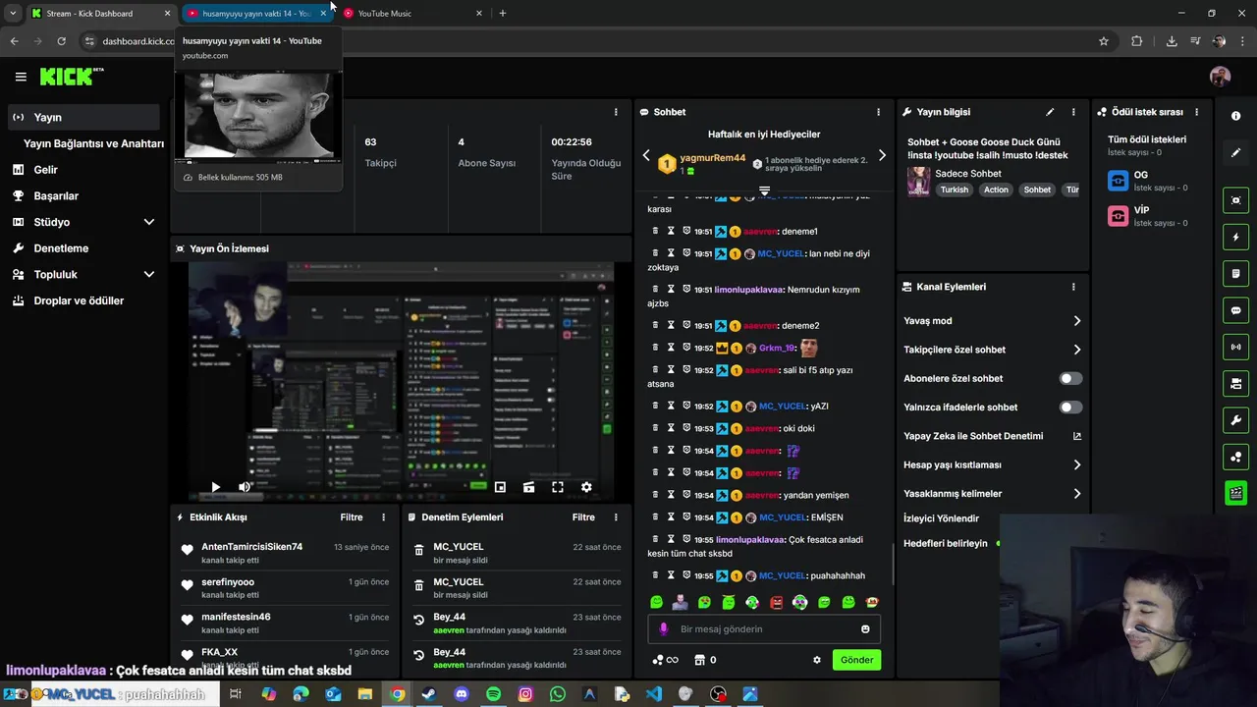The height and width of the screenshot is (707, 1257).
Task: Click the Turkish stream tag
Action: tap(955, 190)
